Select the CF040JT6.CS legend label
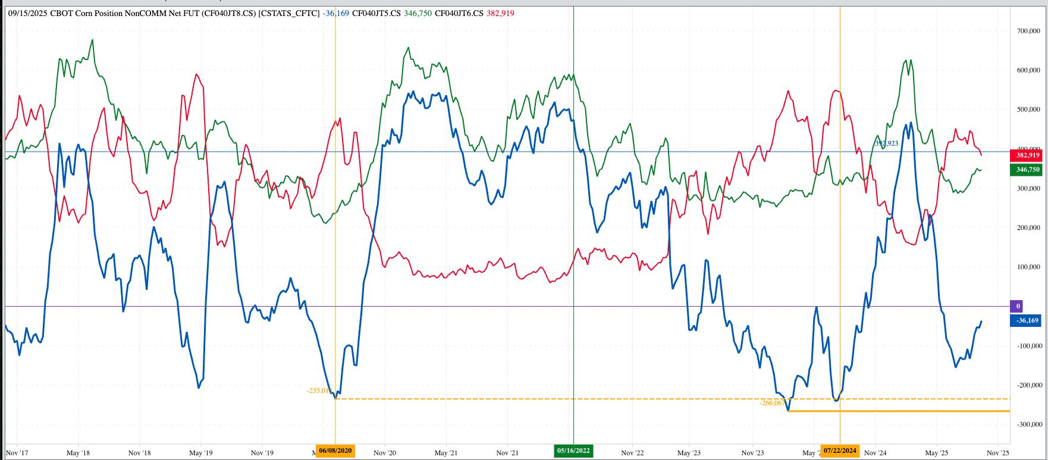Viewport: 1048px width, 460px height. (459, 13)
